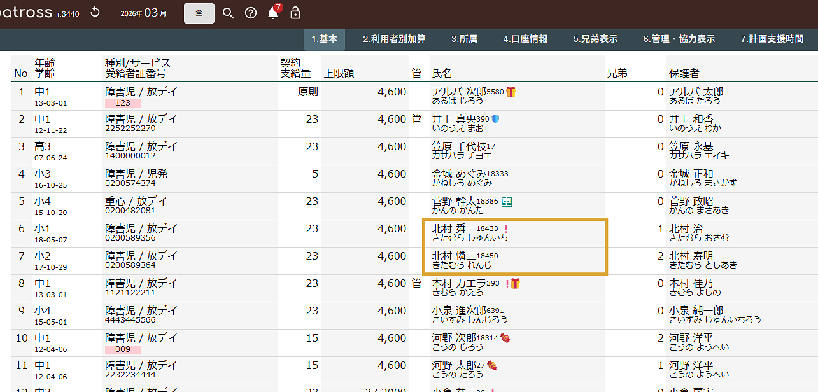Open search with the magnifying glass icon
Screen dimensions: 818x392
pos(228,13)
